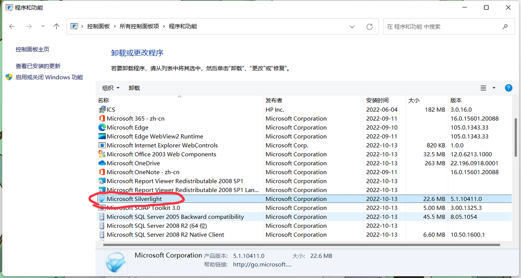The image size is (521, 278).
Task: Expand the address bar history dropdown
Action: click(x=352, y=27)
